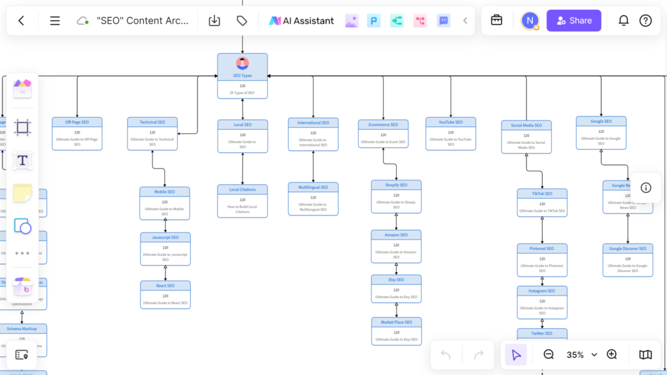Choose the Shapes tool
This screenshot has height=375, width=667.
[x=22, y=226]
